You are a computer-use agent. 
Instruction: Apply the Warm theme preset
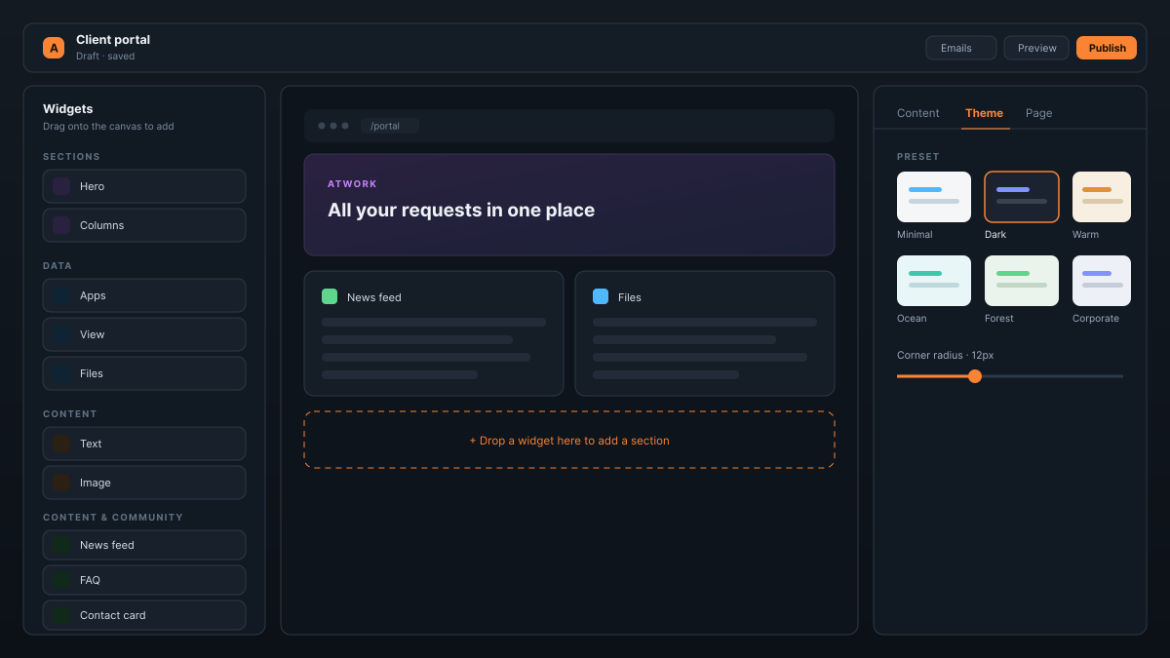tap(1102, 197)
